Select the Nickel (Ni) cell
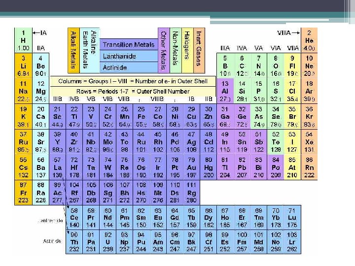355x266 pixels. 175,116
